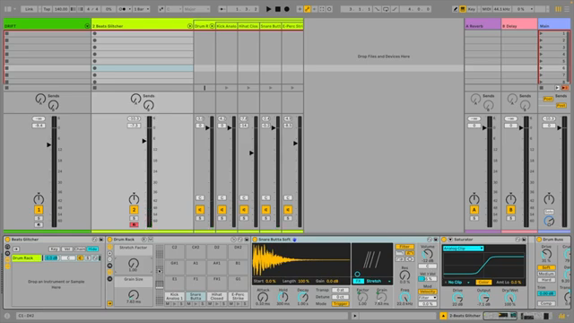Mute the Kick Analog 1 pad
This screenshot has width=574, height=323.
point(168,303)
